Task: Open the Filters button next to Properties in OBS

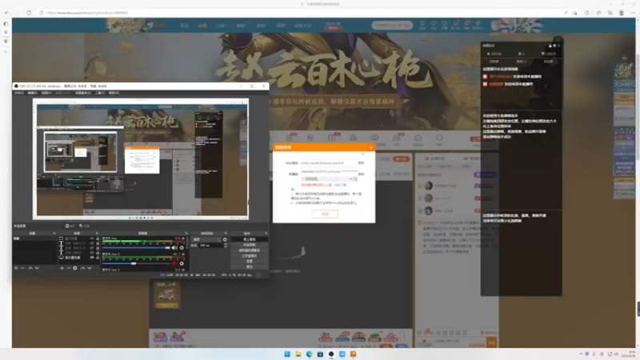Action: (85, 226)
